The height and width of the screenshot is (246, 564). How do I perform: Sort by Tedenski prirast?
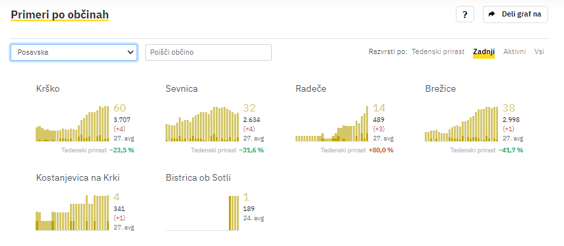pyautogui.click(x=438, y=52)
